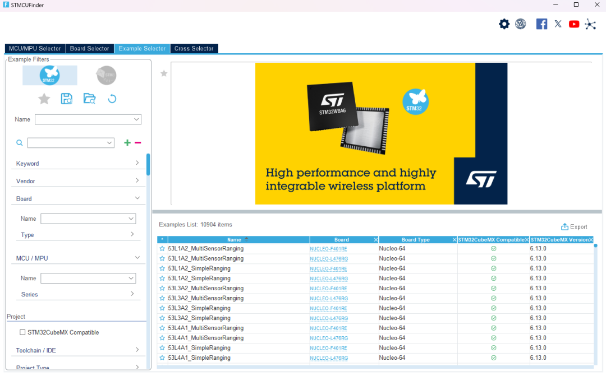The width and height of the screenshot is (606, 376).
Task: Click the ST community network icon
Action: coord(590,24)
